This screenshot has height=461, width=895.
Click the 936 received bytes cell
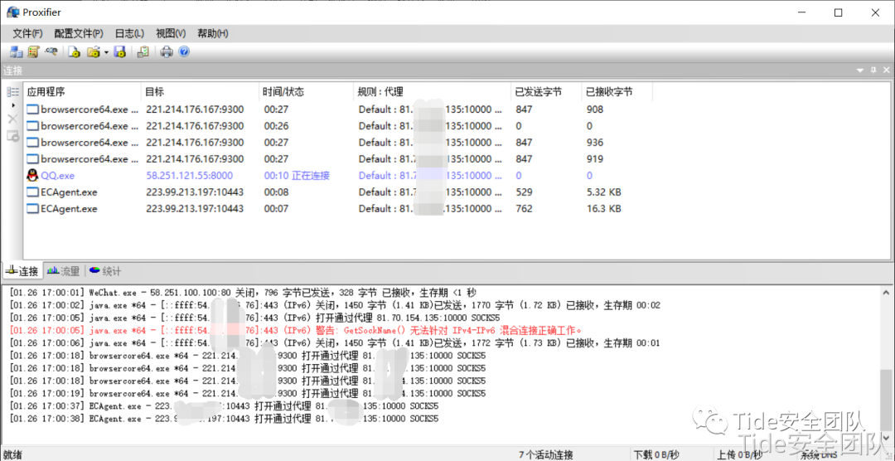tap(595, 143)
